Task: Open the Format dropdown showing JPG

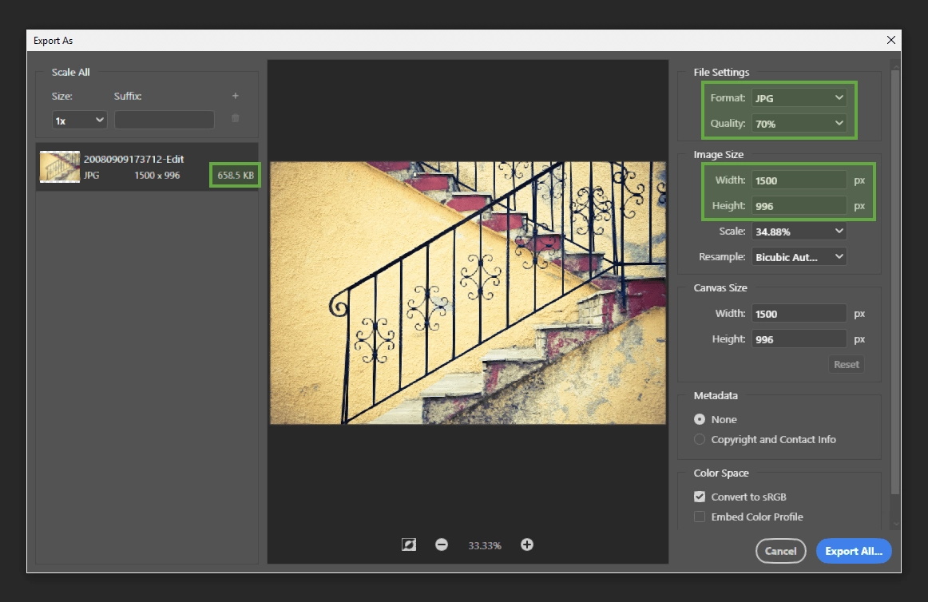Action: pos(799,97)
